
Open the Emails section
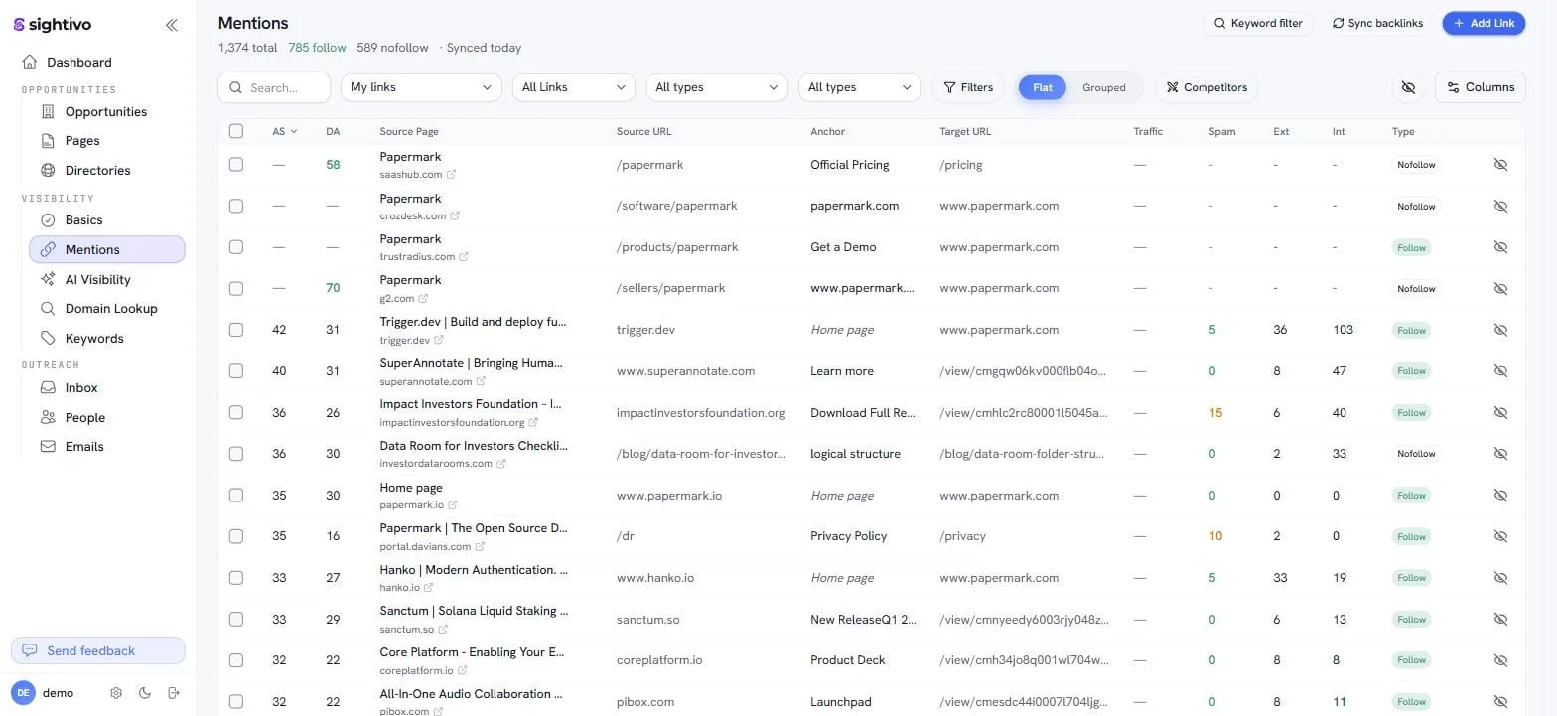84,447
